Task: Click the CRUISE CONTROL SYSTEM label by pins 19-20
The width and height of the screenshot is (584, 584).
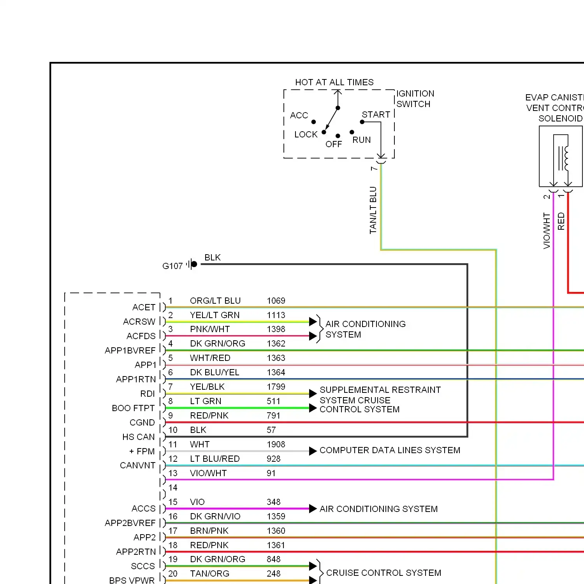Action: click(x=383, y=573)
